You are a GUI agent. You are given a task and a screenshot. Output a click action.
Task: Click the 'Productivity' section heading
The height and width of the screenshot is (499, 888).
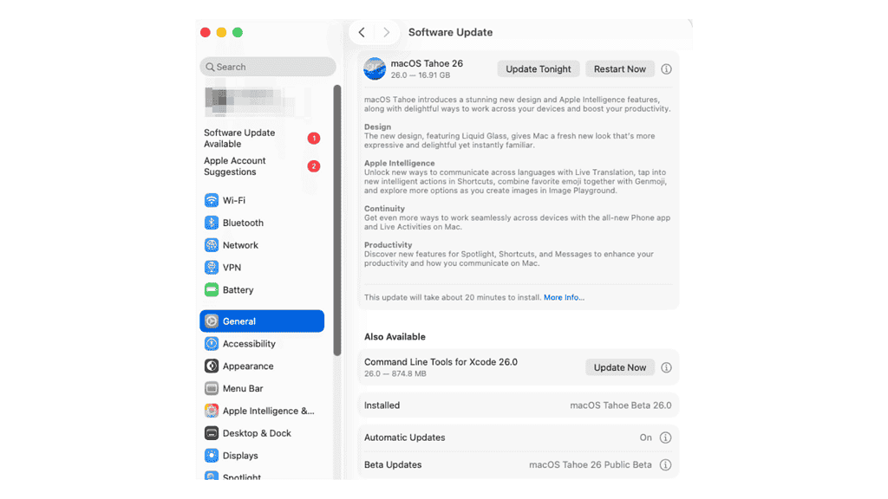388,245
